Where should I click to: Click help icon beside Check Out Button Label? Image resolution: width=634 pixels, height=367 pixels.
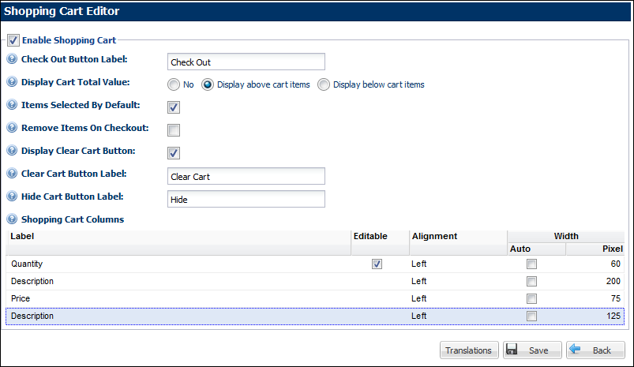[x=12, y=59]
